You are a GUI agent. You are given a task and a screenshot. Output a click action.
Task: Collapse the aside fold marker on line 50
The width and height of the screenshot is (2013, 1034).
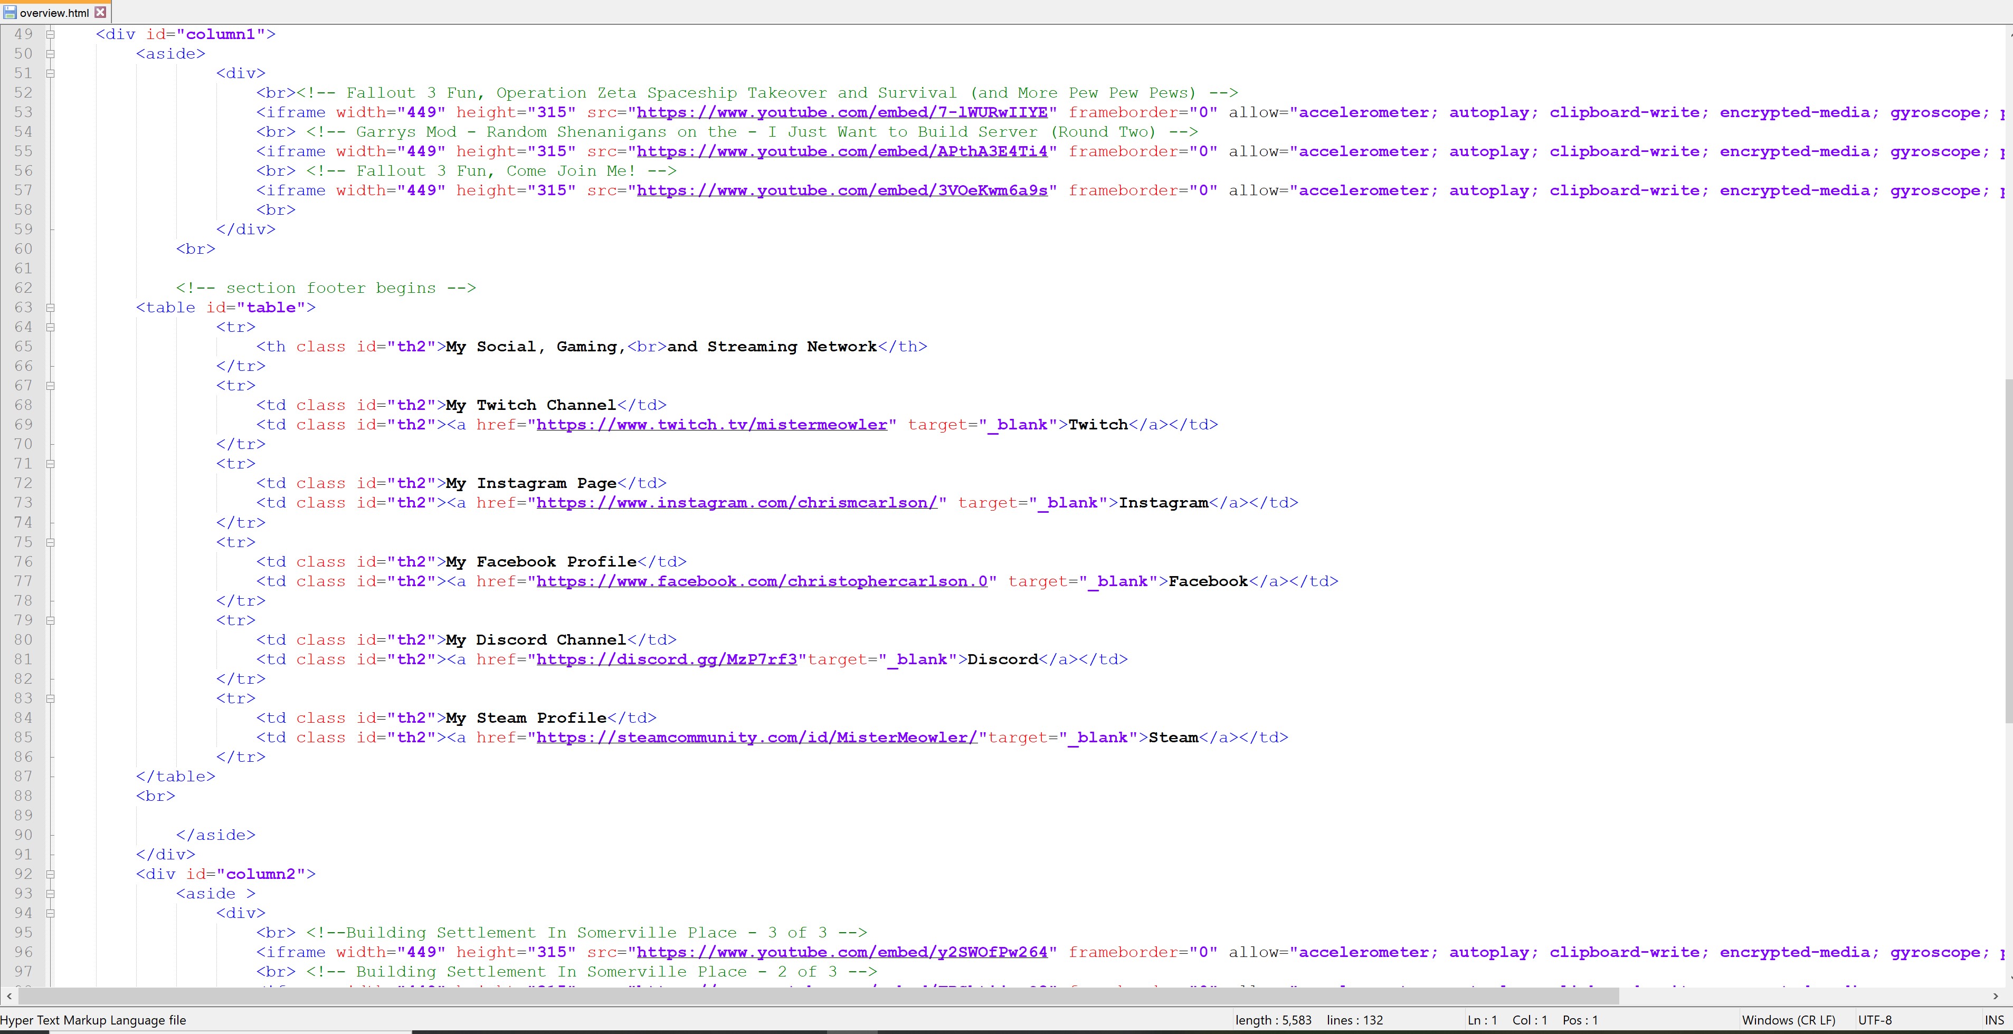(x=50, y=54)
